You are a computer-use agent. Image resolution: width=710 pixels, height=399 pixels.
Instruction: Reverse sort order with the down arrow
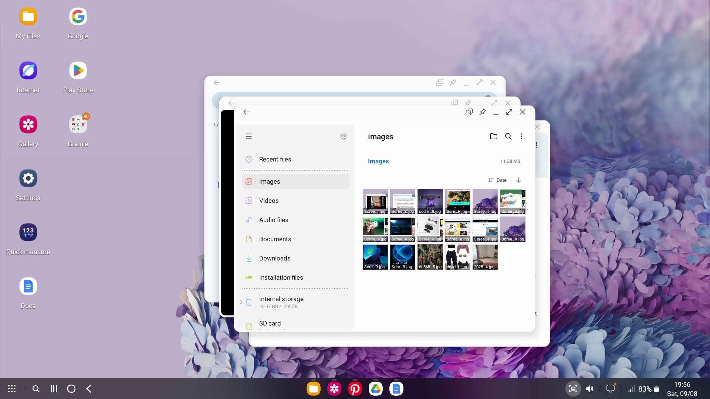point(518,180)
